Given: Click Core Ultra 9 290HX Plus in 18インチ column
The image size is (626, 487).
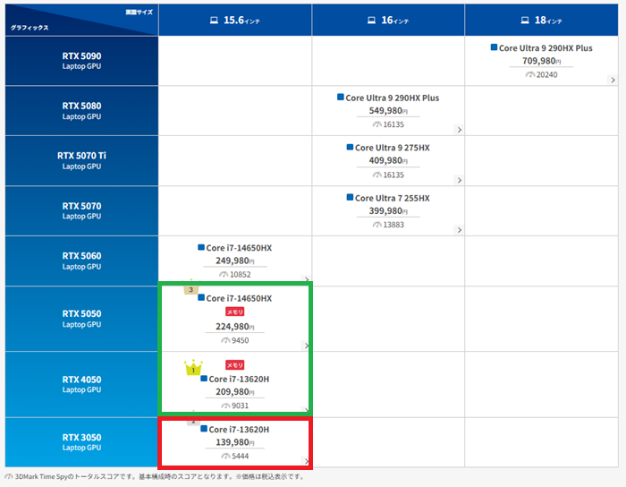Looking at the screenshot, I should point(546,48).
